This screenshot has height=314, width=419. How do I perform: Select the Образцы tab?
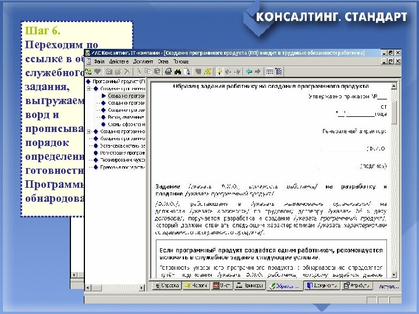pos(285,286)
